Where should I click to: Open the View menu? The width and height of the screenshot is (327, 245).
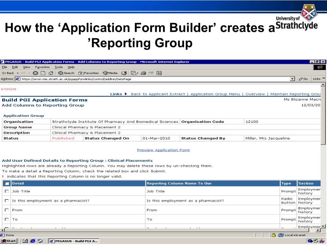27,67
